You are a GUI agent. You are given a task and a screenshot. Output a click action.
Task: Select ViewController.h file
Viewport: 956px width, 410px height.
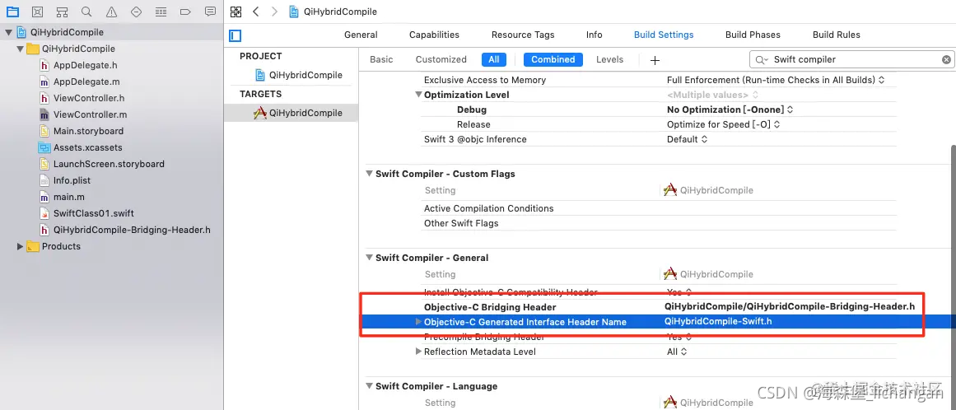point(89,98)
